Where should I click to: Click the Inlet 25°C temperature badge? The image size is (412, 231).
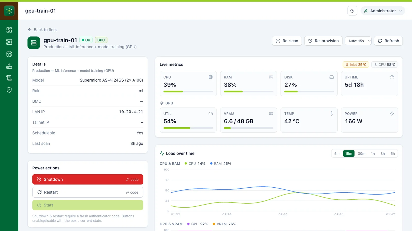[x=356, y=65]
